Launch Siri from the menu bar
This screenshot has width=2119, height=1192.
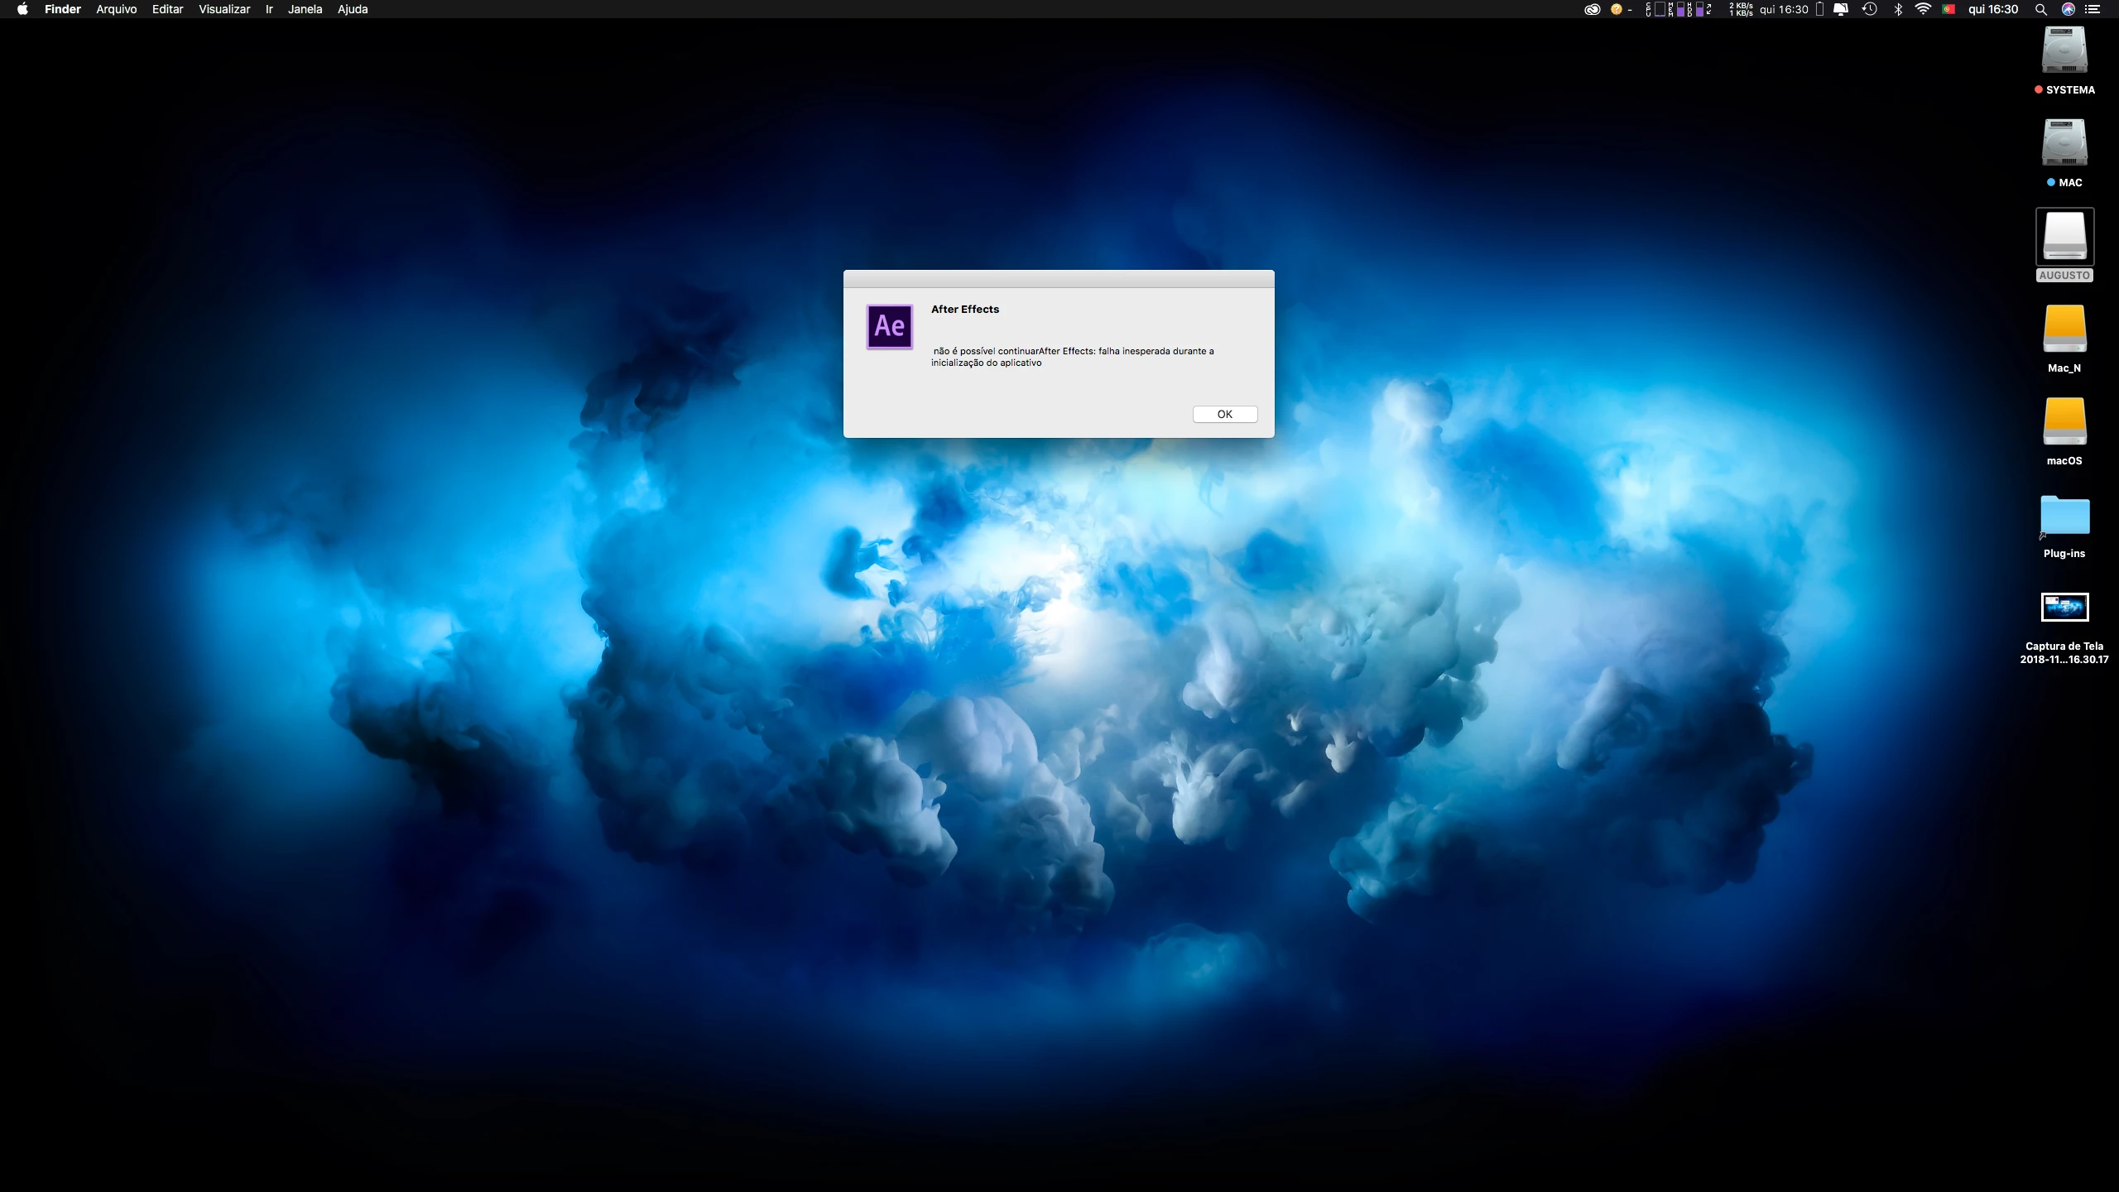coord(2068,9)
